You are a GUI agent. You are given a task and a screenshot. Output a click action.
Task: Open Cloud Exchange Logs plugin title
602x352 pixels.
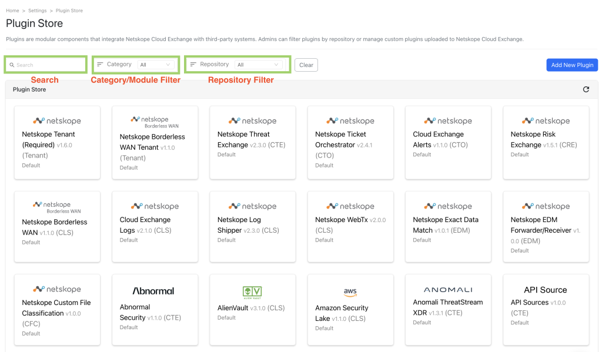point(146,225)
